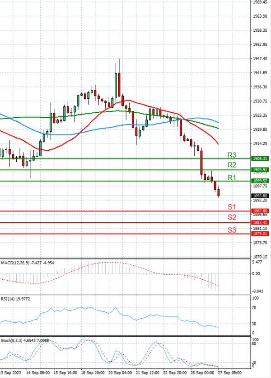Click the 22 Sep 20:00 time label
The image size is (271, 378).
click(x=175, y=373)
